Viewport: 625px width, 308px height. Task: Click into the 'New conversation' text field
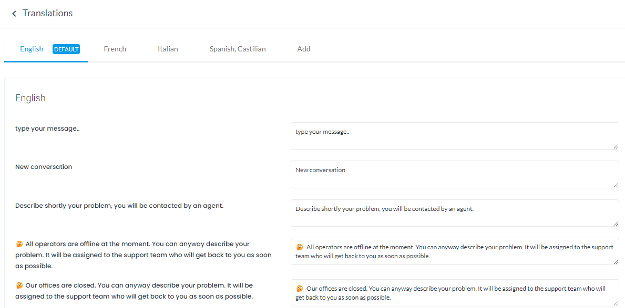pos(454,174)
